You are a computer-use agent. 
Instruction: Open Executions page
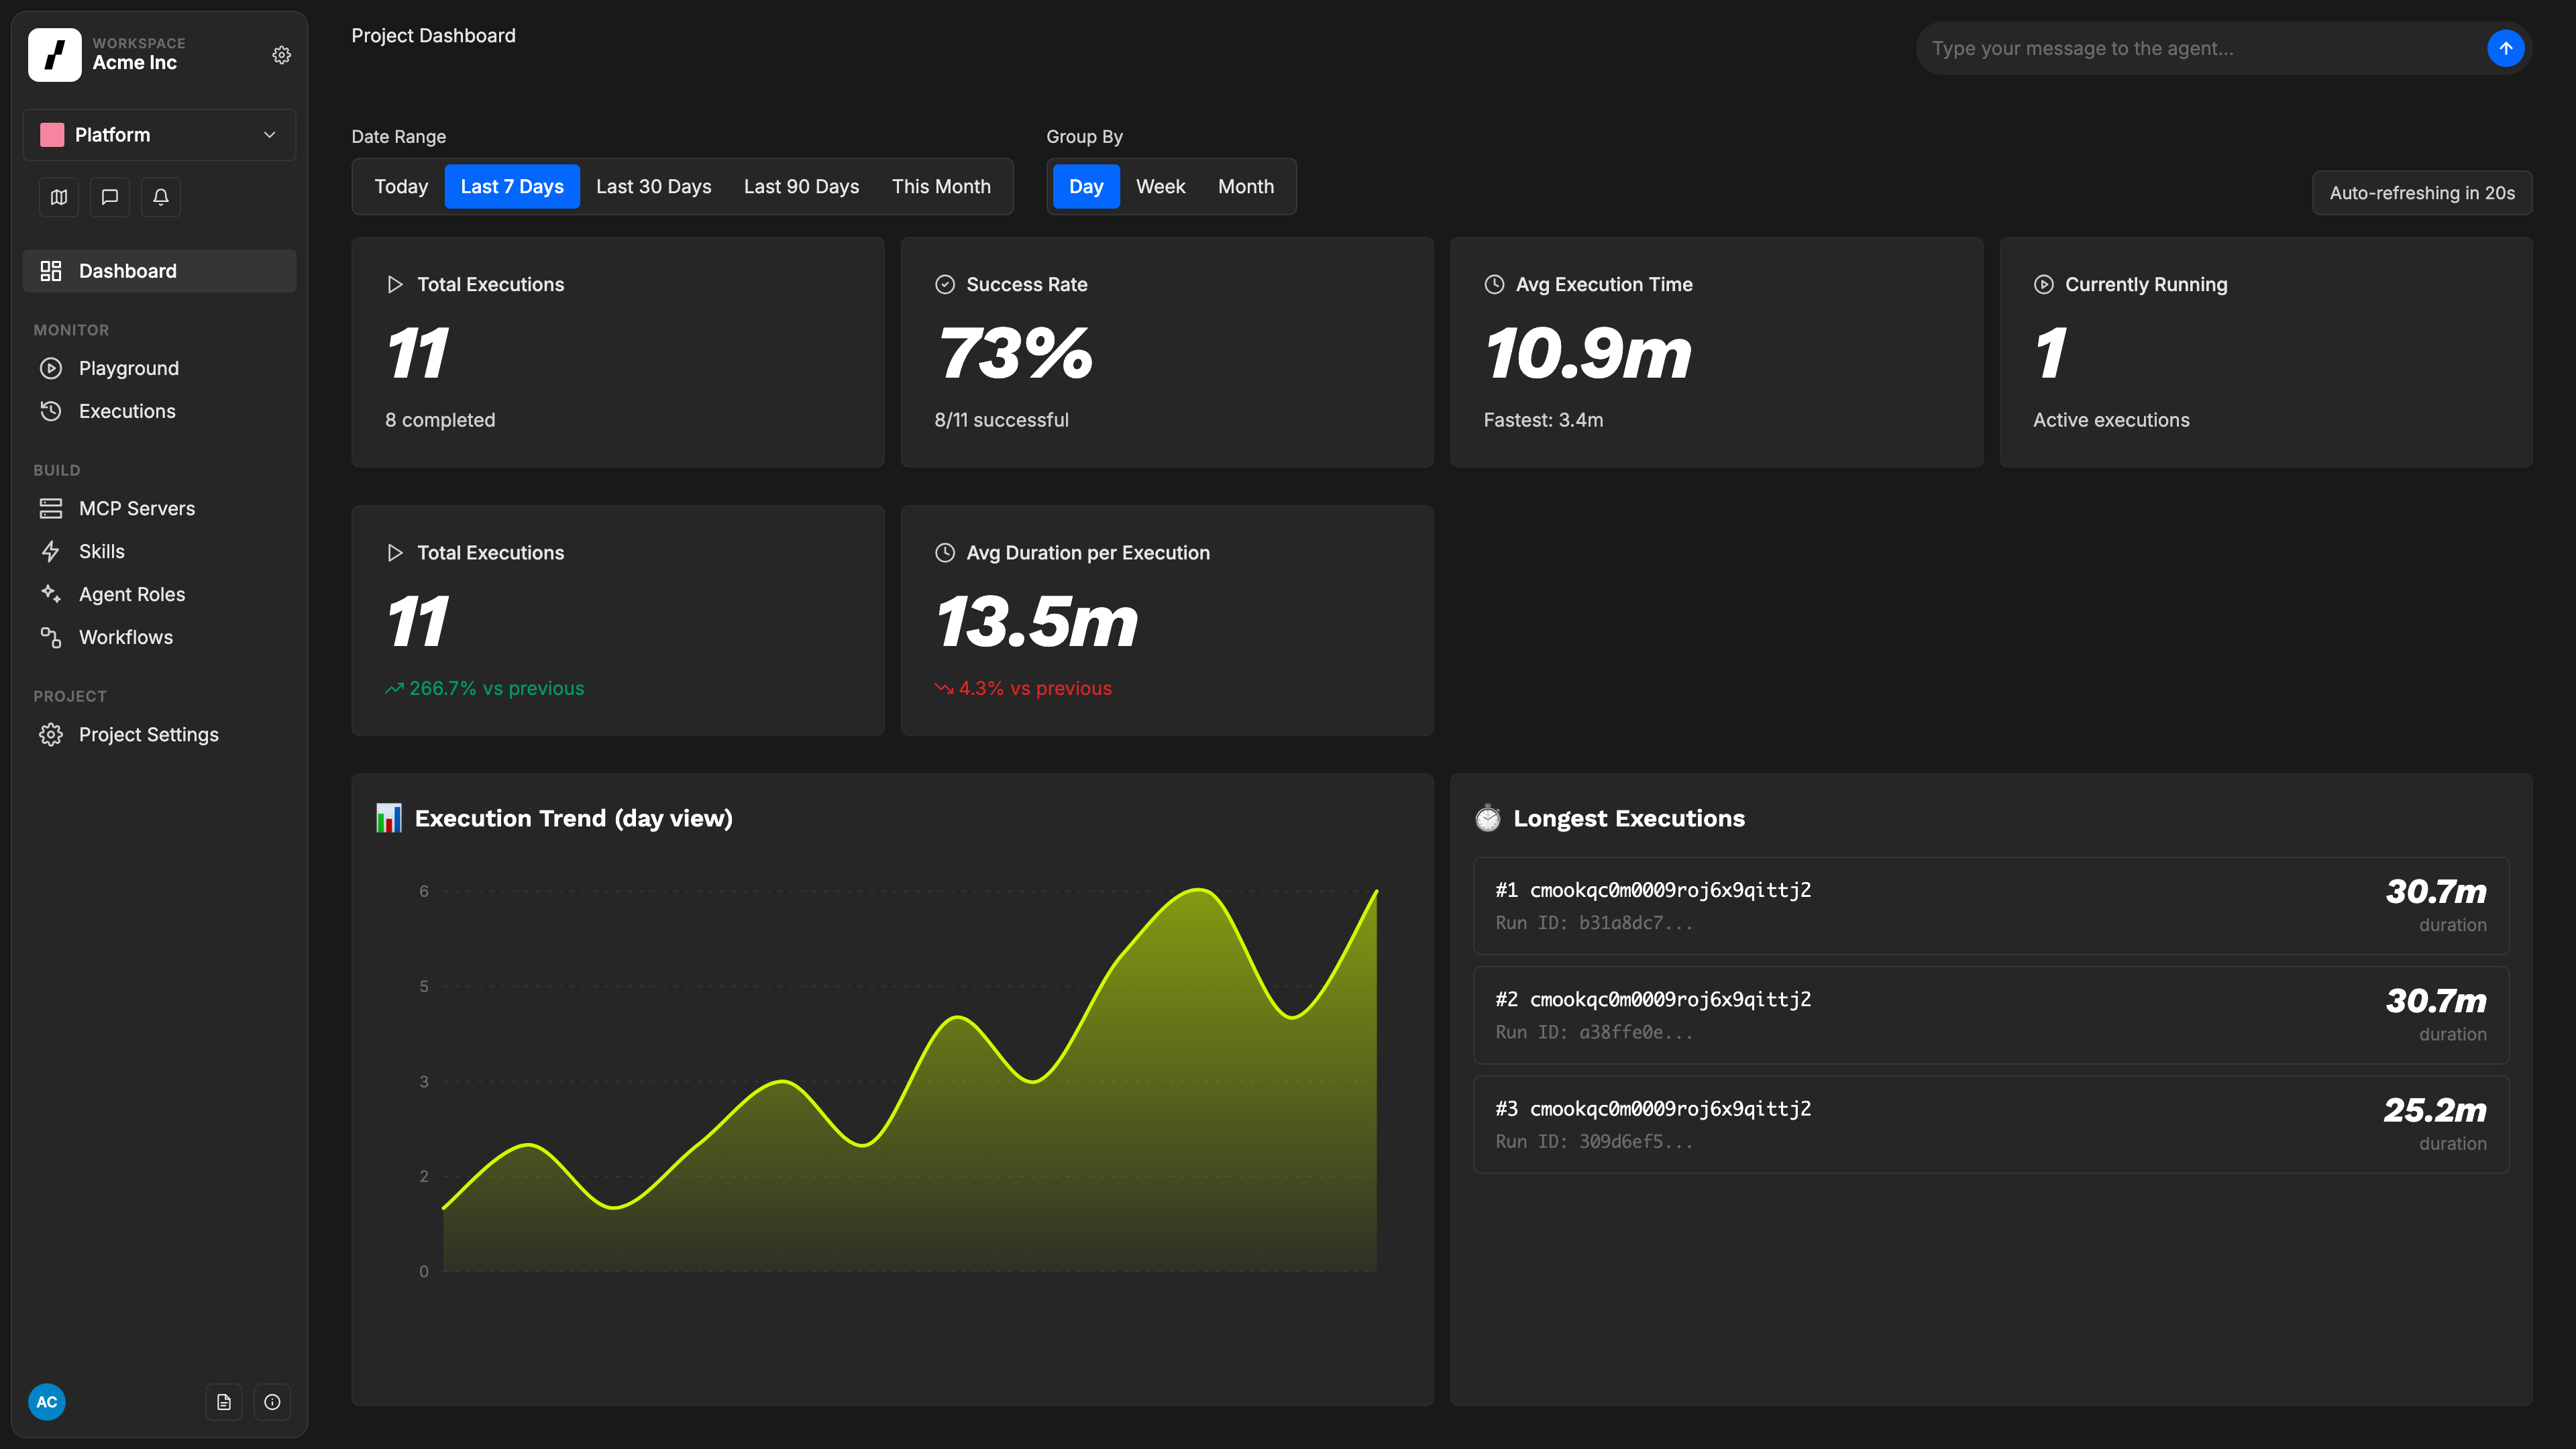pyautogui.click(x=160, y=411)
